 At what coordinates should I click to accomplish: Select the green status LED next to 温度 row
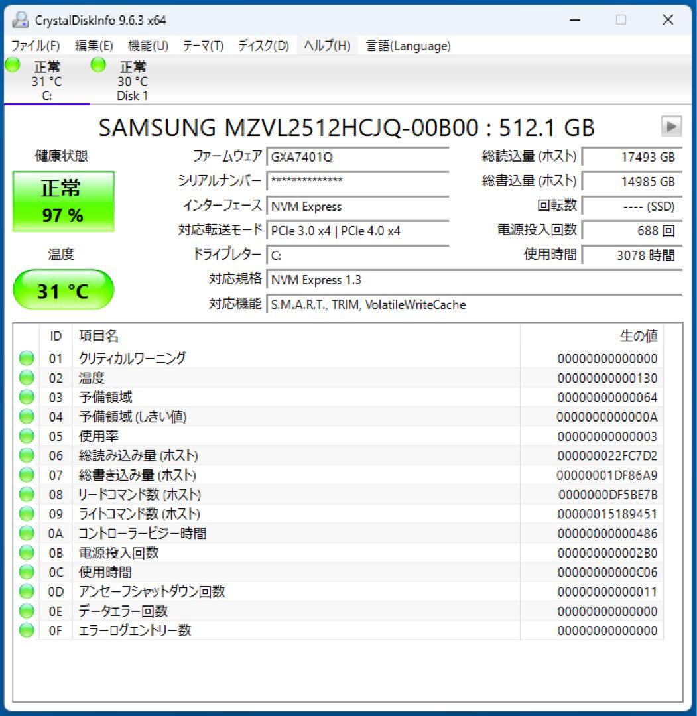tap(26, 377)
